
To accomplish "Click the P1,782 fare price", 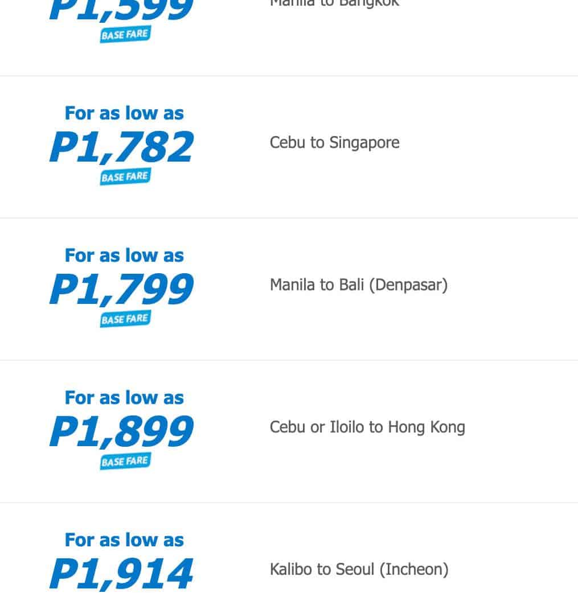I will click(122, 147).
